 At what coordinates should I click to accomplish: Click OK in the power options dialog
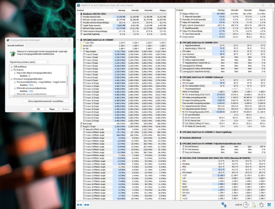click(38, 109)
